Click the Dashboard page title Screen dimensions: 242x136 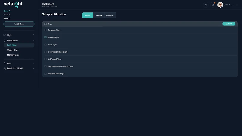48,4
